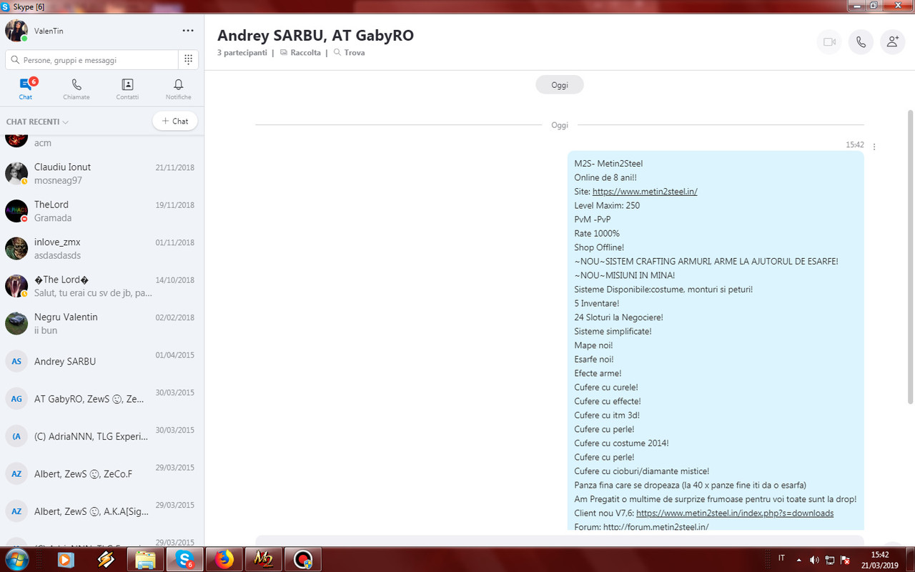Open the screen recorder taskbar icon
Viewport: 915px width, 572px height.
[x=303, y=560]
